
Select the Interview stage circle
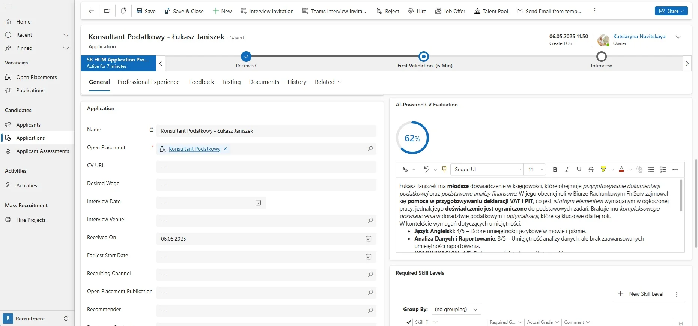point(601,57)
